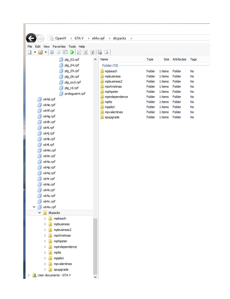Select the mpchristmas folder icon in file list
The height and width of the screenshot is (299, 230).
[x=102, y=87]
